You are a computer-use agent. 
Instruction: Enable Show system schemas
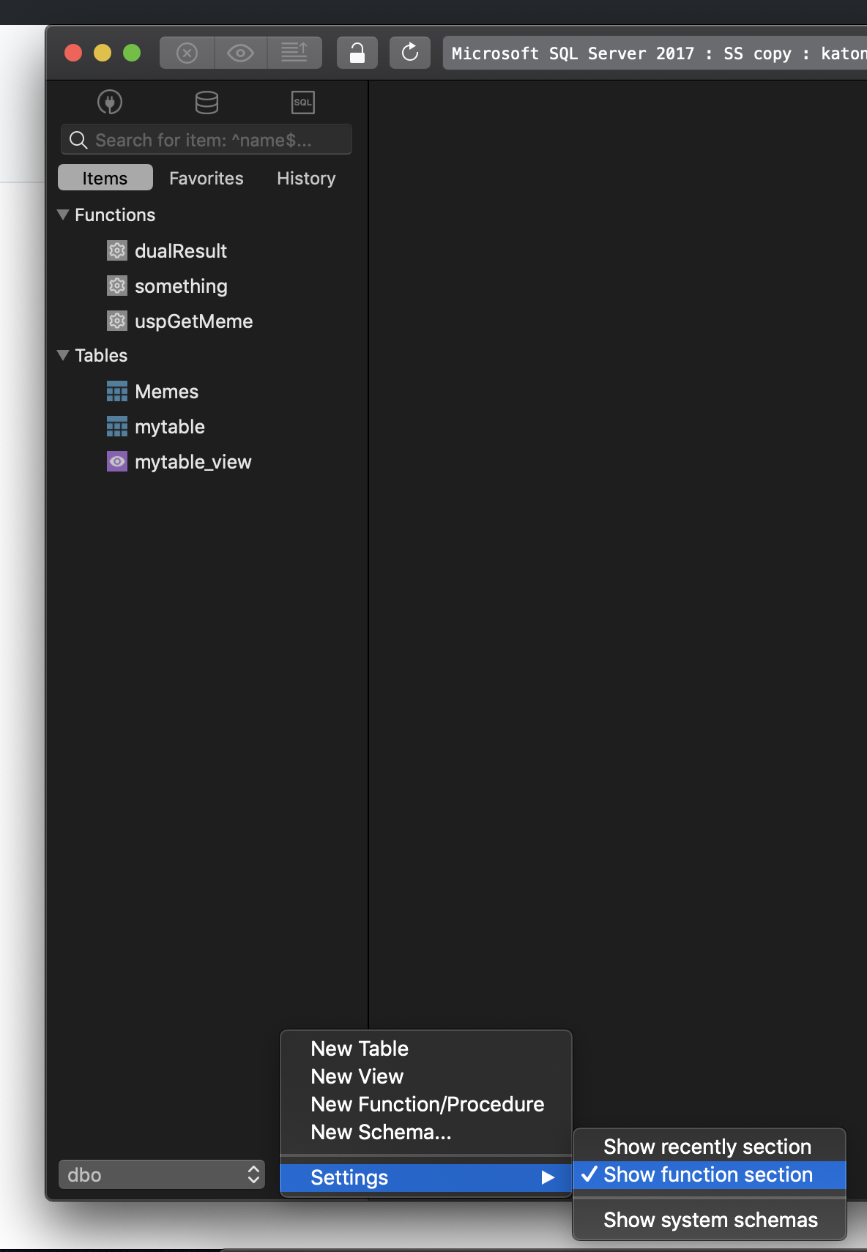[x=709, y=1219]
